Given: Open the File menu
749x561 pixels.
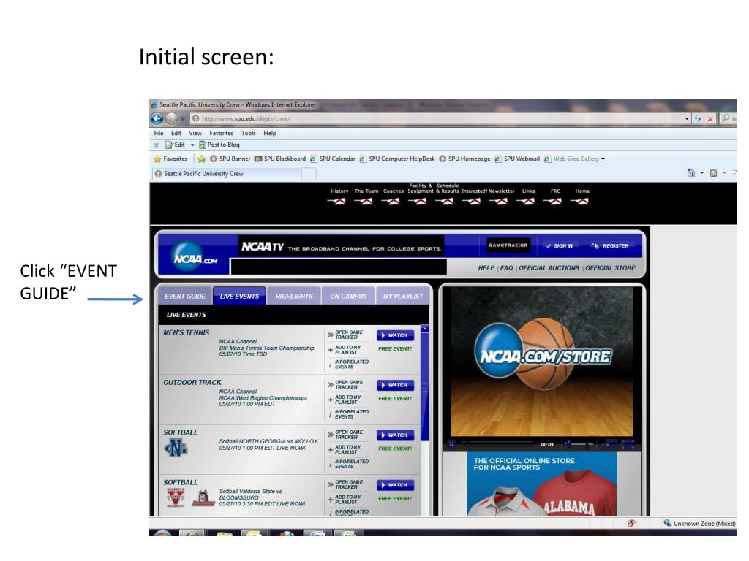Looking at the screenshot, I should click(x=159, y=133).
